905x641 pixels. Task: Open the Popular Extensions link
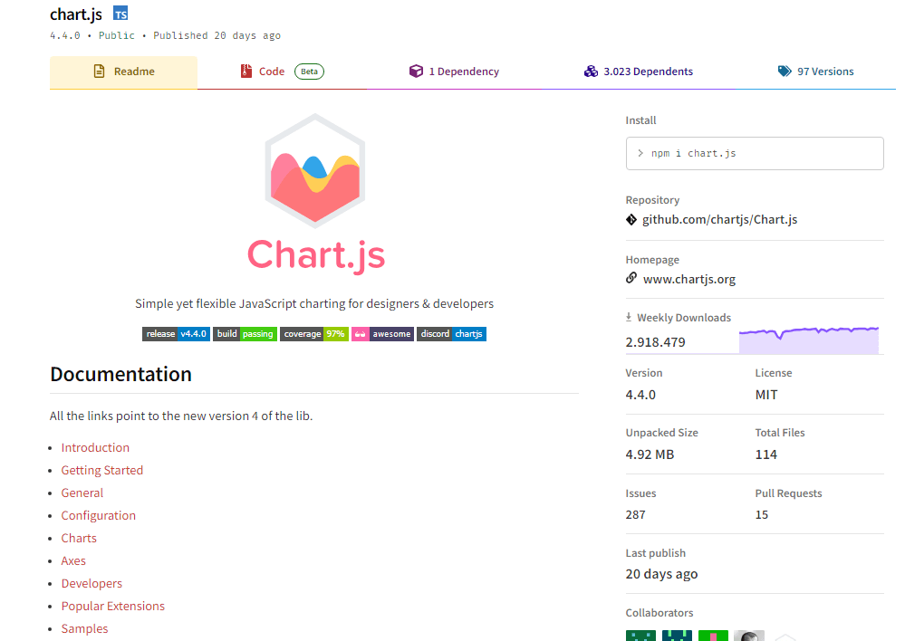coord(113,607)
